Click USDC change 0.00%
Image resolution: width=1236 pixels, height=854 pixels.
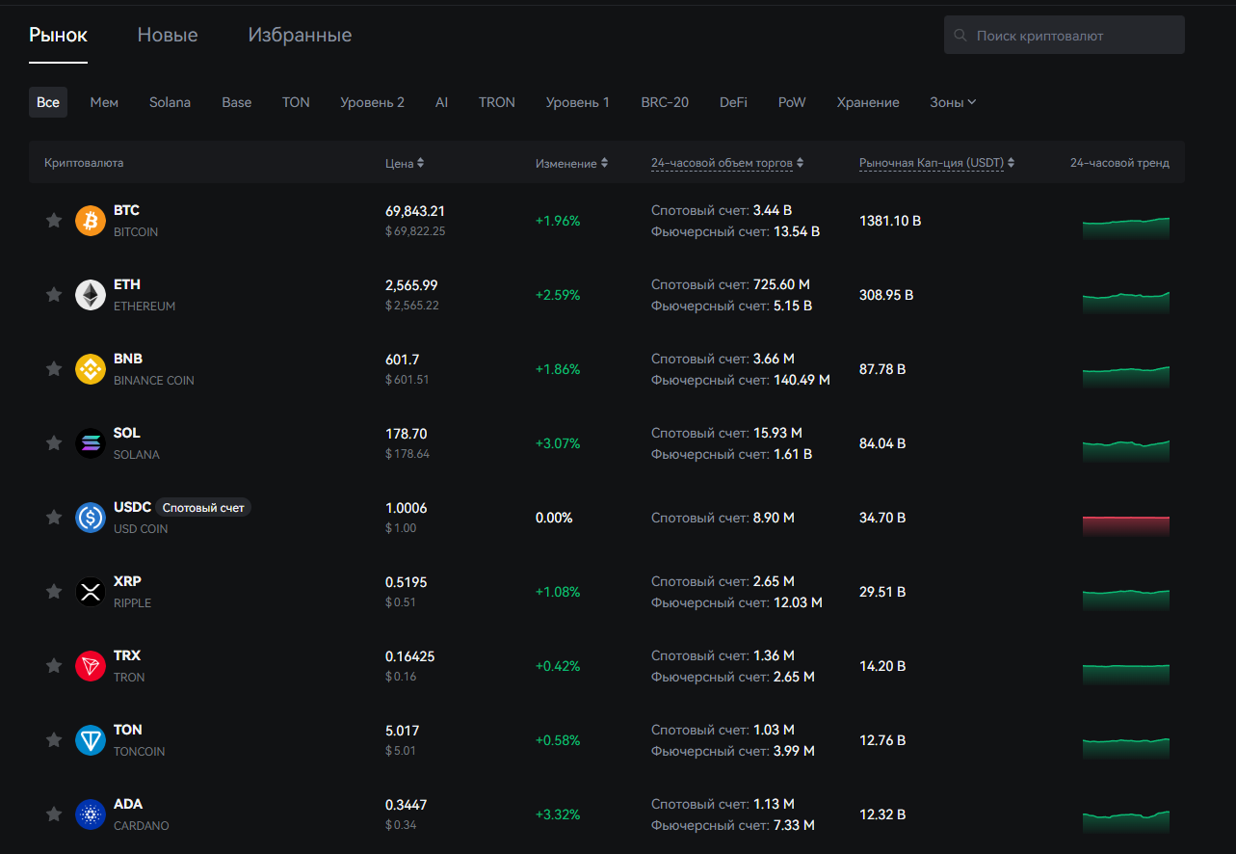pyautogui.click(x=554, y=518)
